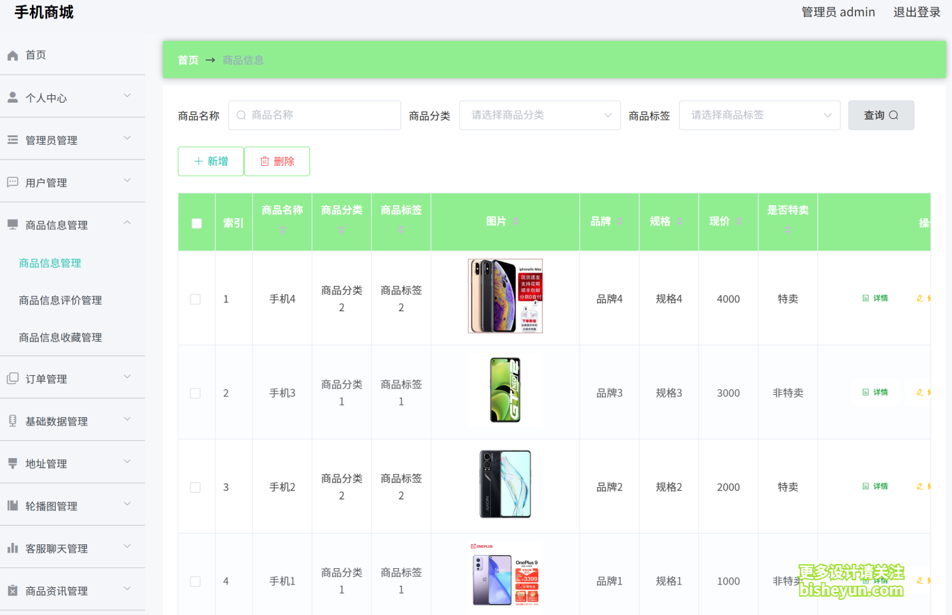Click the 退出登录 logout link

(x=916, y=12)
